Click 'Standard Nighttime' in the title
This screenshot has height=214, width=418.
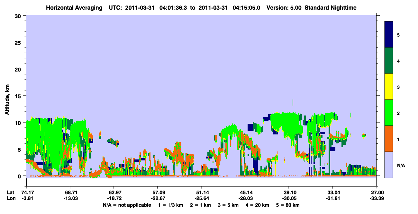tap(331, 8)
